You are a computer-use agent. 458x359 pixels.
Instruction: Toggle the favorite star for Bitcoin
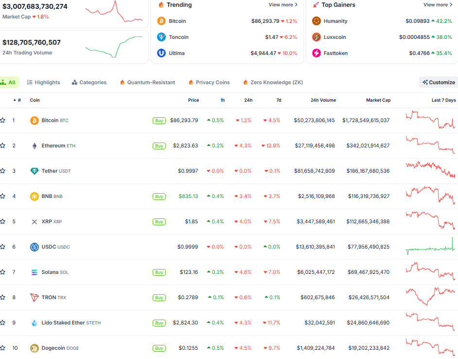pyautogui.click(x=3, y=121)
